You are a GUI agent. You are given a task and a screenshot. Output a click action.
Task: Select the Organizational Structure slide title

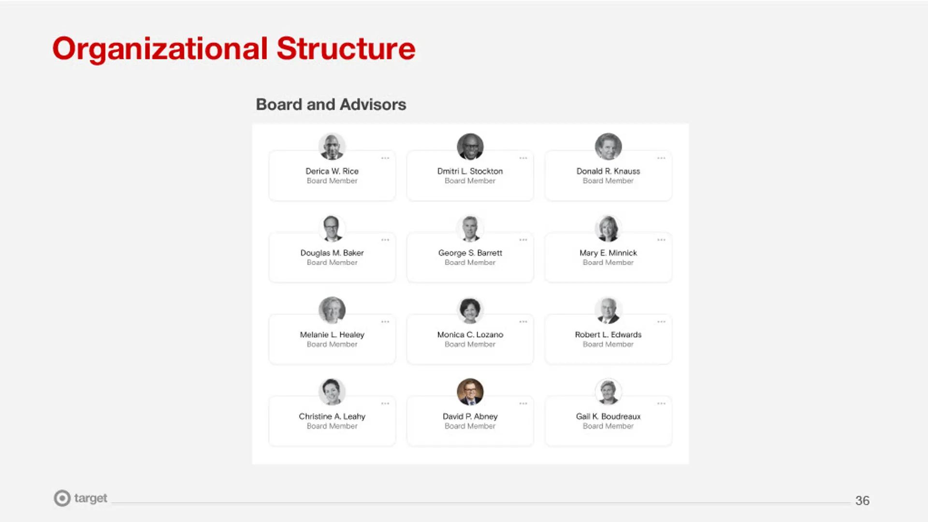(234, 49)
